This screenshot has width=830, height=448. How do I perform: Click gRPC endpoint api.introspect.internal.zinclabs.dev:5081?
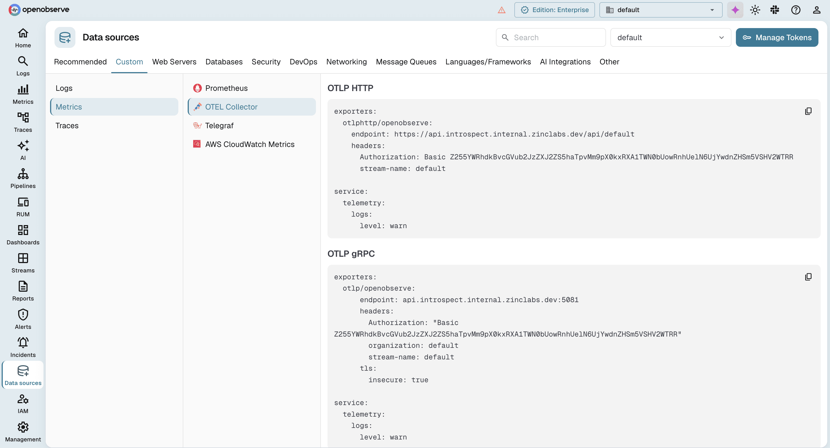pos(469,300)
